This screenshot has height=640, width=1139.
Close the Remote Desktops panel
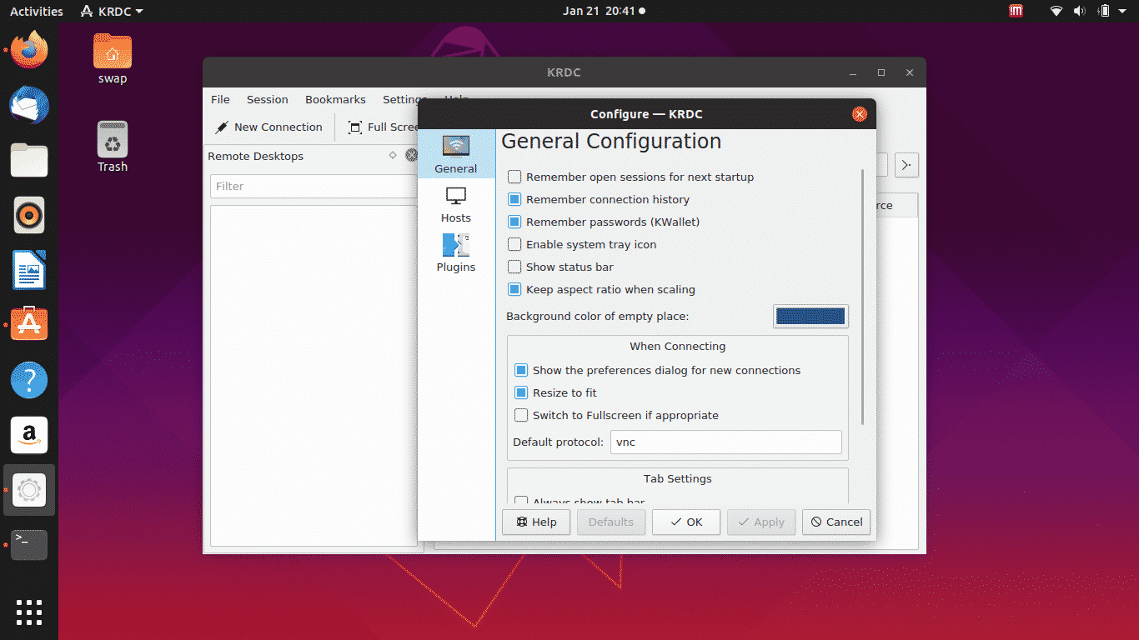(411, 155)
